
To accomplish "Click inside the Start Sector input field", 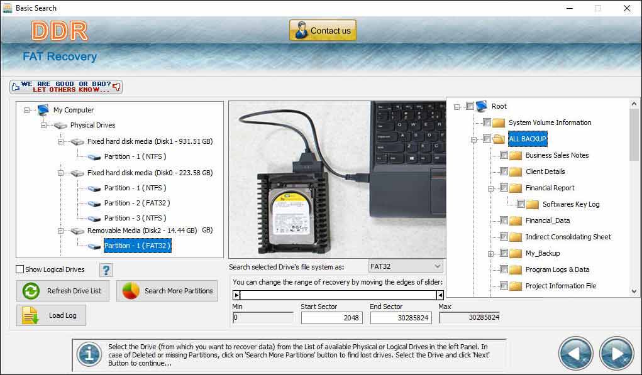I will click(332, 318).
